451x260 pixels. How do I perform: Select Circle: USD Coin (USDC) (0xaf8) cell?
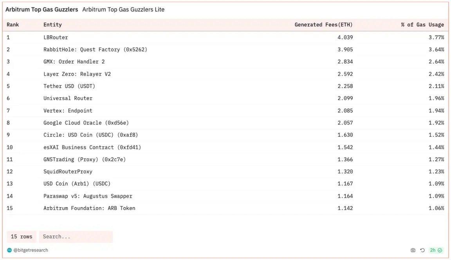(x=90, y=135)
